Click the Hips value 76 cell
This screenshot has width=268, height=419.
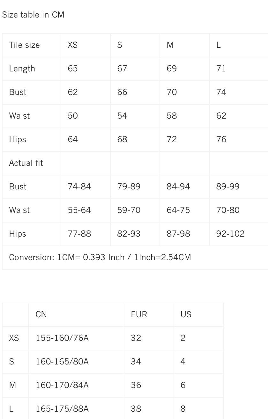[x=221, y=139]
